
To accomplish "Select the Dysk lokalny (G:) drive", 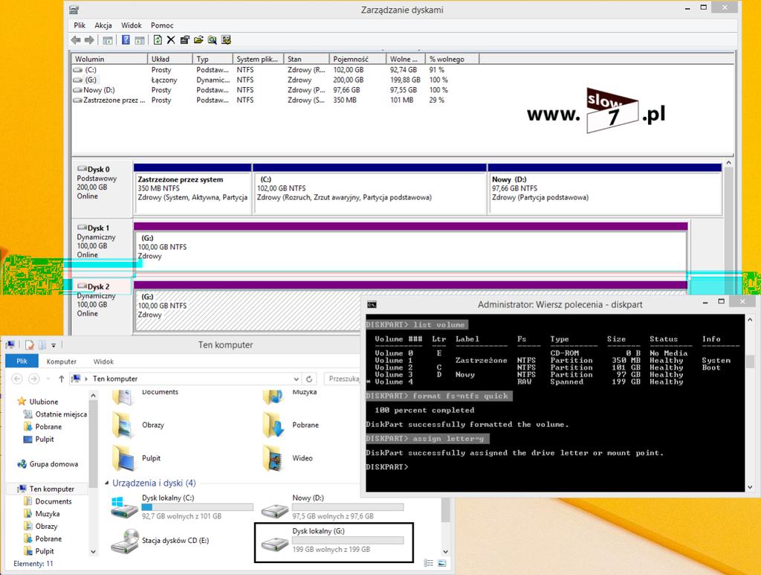I will (x=334, y=542).
